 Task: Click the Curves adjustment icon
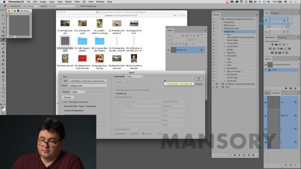click(280, 45)
